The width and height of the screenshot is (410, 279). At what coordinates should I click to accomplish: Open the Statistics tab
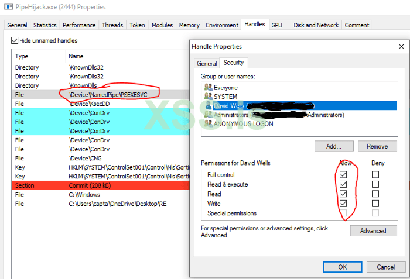pos(45,25)
